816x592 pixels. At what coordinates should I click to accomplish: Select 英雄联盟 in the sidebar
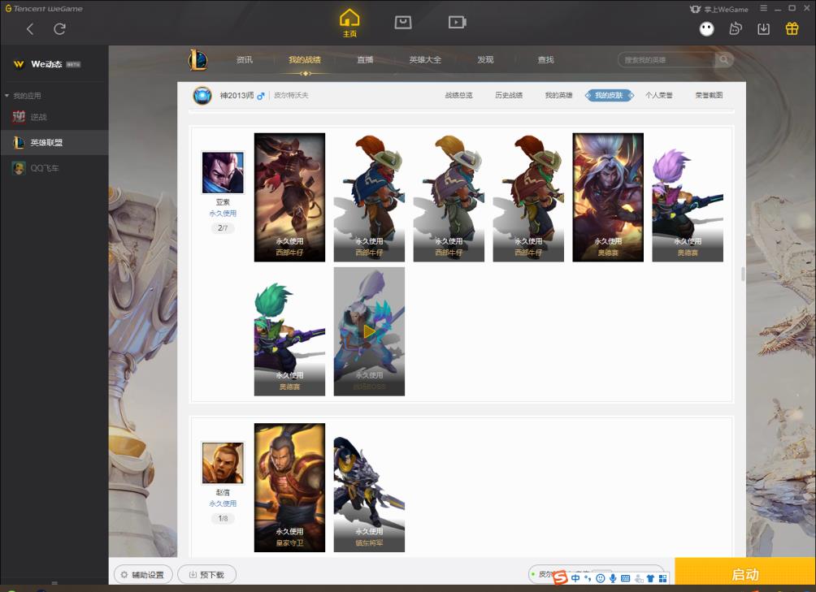coord(54,142)
